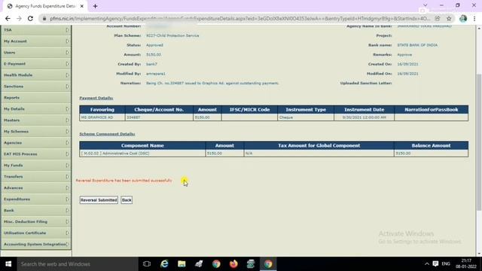
Task: Expand the Sanctions menu
Action: click(36, 87)
